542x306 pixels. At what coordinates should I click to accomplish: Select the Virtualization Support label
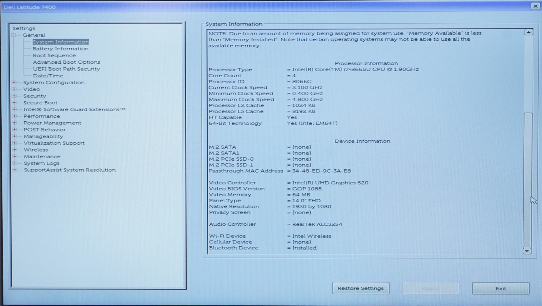point(54,143)
